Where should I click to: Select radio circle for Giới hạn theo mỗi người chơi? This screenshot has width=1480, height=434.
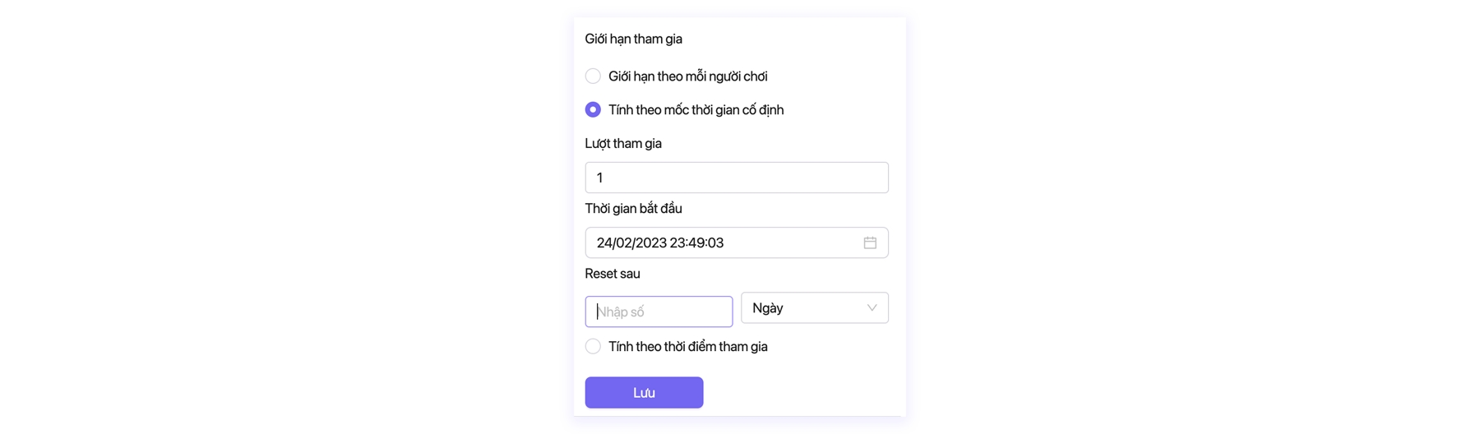[593, 76]
